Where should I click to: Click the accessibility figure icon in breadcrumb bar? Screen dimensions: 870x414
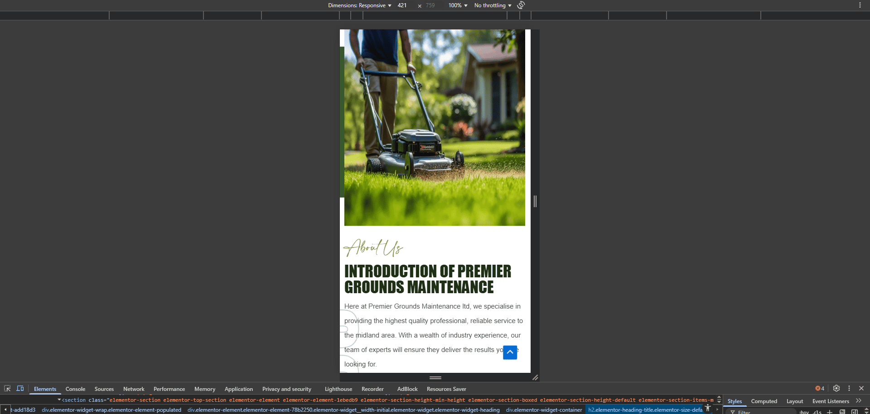point(708,408)
